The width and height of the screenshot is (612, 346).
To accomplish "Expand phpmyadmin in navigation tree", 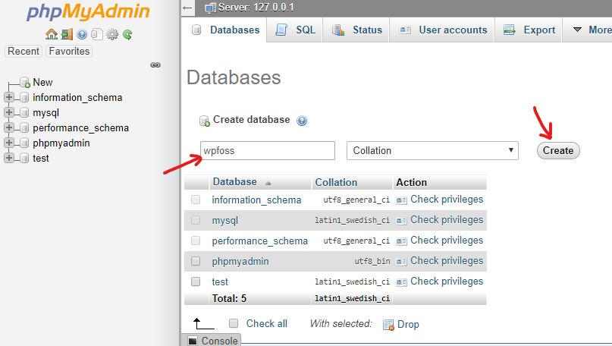I will click(9, 143).
